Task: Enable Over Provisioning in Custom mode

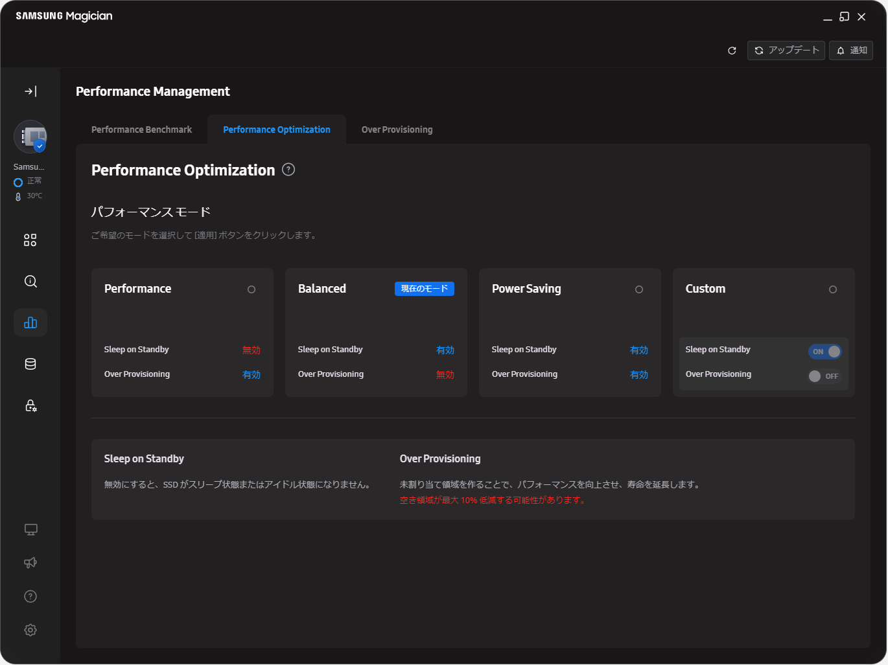Action: tap(824, 376)
